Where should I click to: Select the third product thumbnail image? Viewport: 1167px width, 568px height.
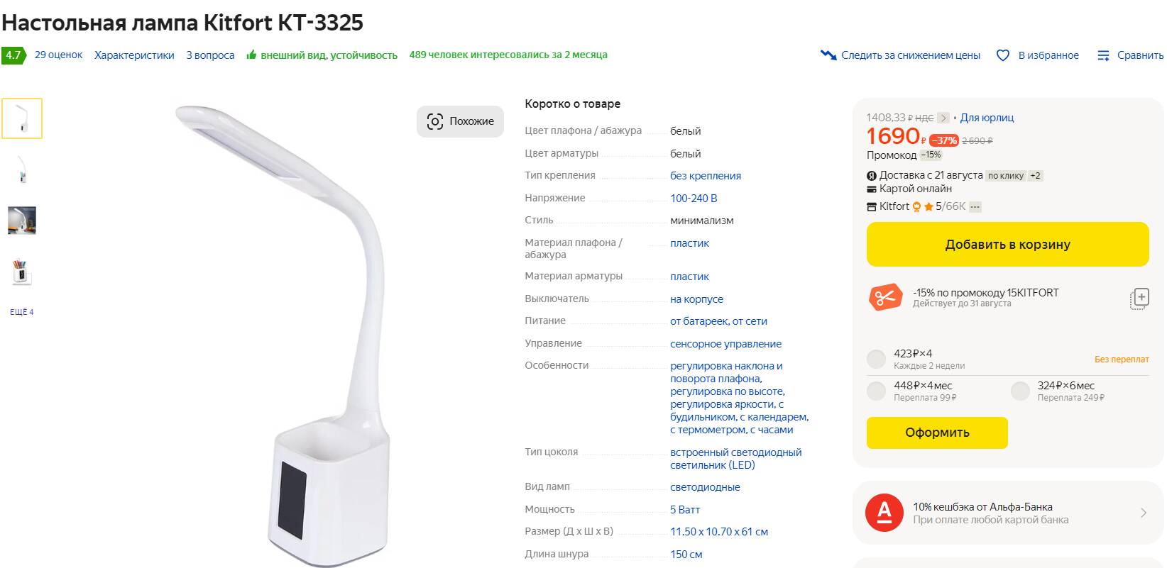22,221
